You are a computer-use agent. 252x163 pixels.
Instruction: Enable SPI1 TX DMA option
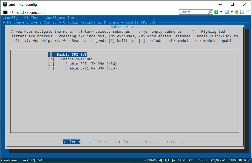point(51,64)
